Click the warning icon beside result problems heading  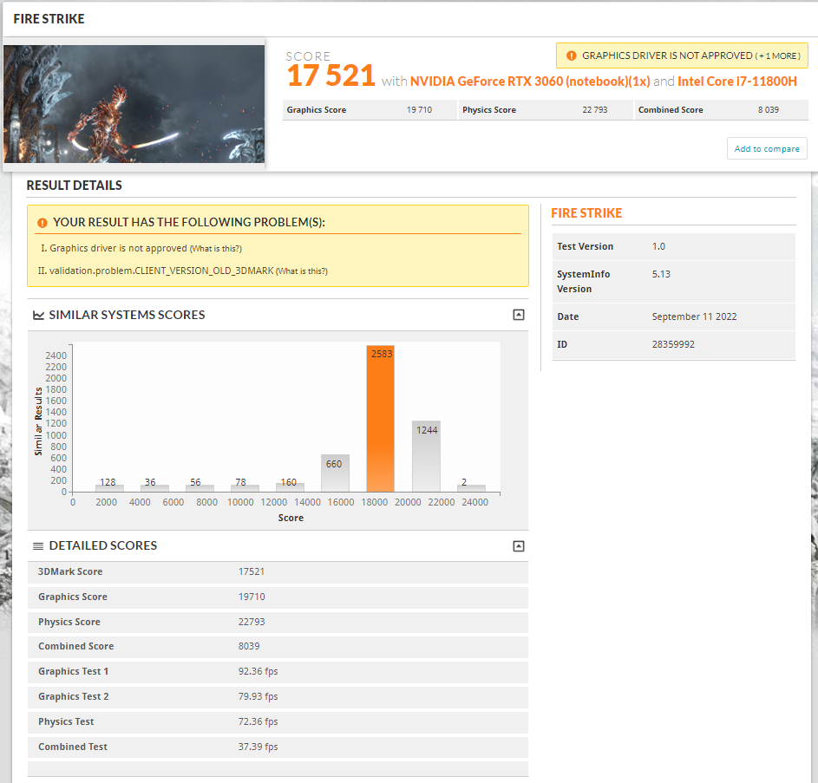point(43,223)
